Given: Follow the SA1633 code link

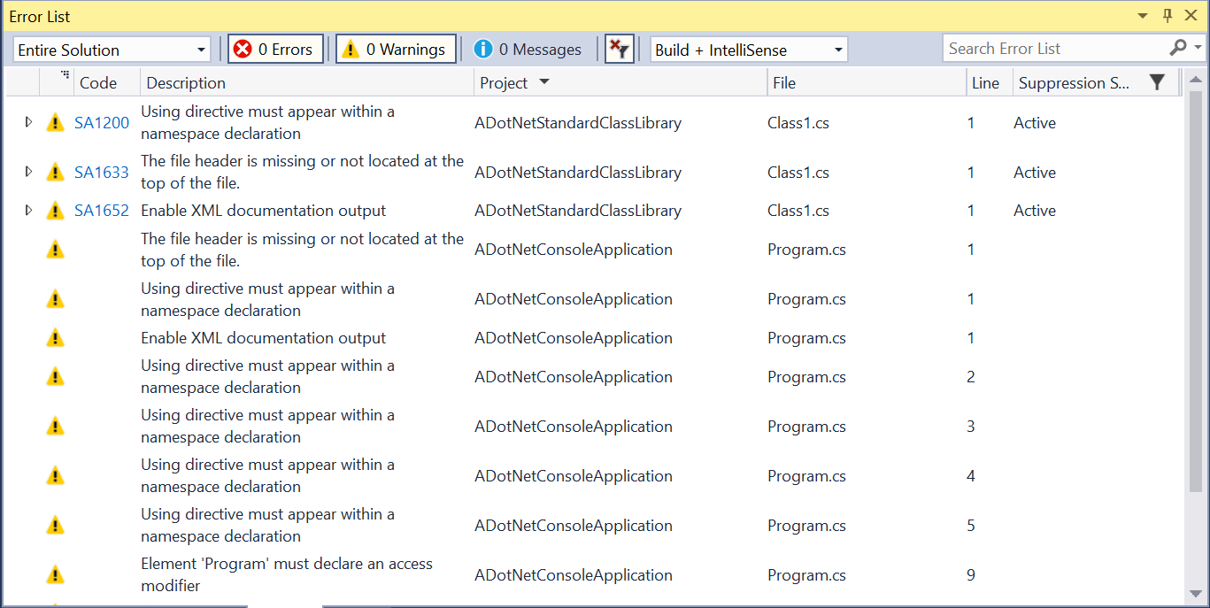Looking at the screenshot, I should (101, 172).
